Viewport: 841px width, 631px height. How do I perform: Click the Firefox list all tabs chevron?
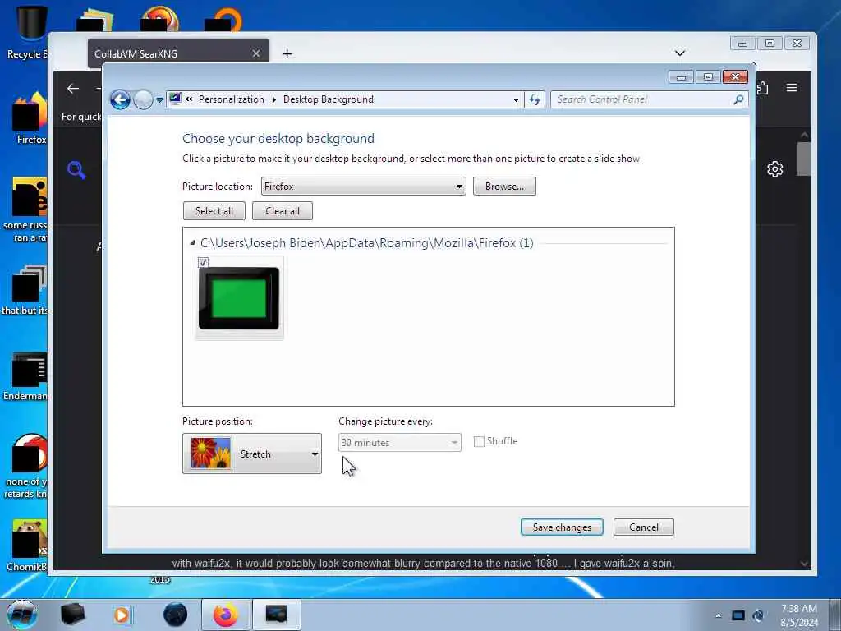tap(679, 53)
